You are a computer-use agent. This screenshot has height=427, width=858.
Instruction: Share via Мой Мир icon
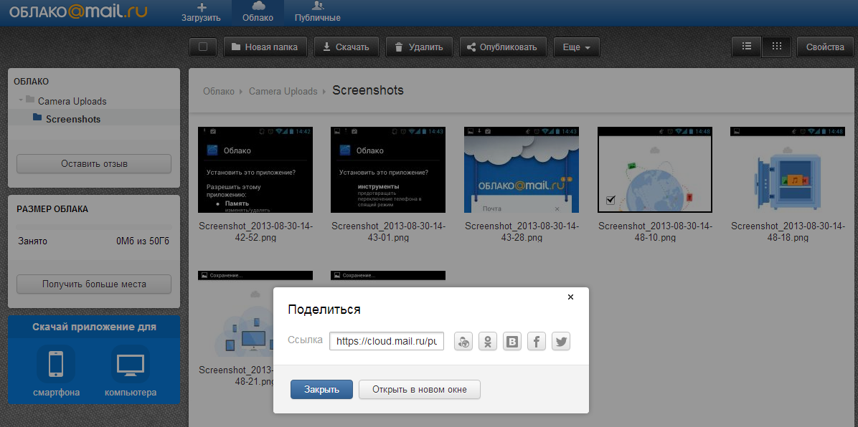click(x=463, y=342)
